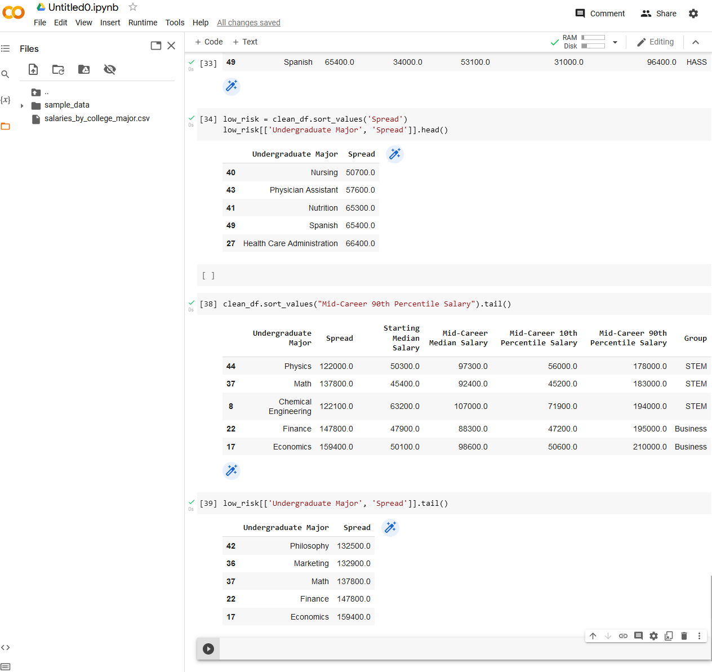712x672 pixels.
Task: Open the RAM and Disk resources dropdown
Action: point(615,42)
